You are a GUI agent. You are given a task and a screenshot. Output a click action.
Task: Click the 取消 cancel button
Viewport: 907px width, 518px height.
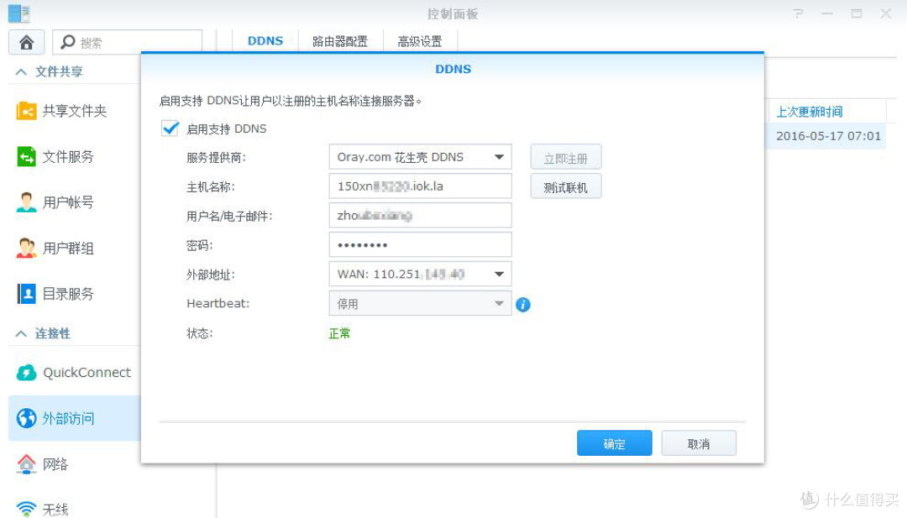699,443
